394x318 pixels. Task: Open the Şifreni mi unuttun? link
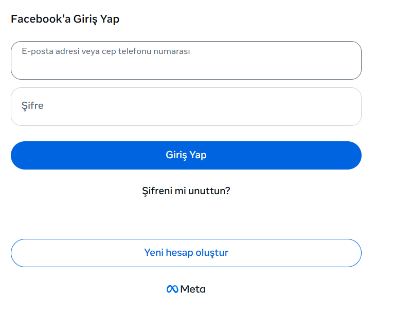tap(186, 191)
